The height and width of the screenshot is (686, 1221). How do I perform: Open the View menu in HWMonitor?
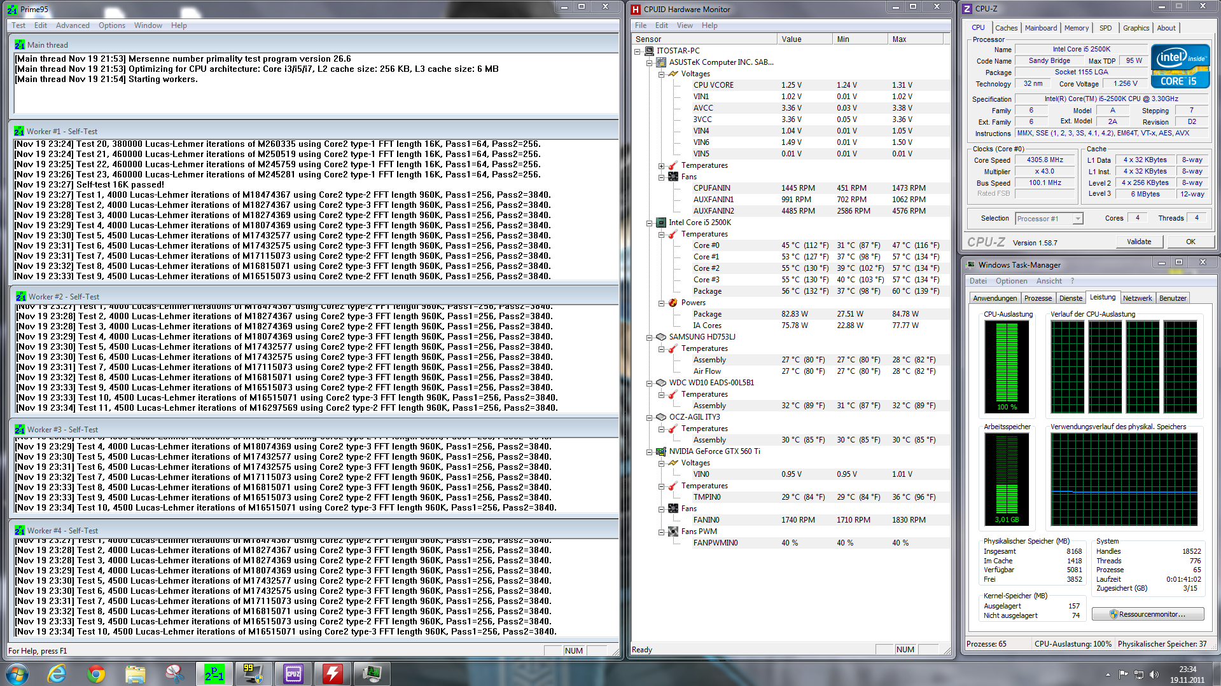(x=685, y=25)
